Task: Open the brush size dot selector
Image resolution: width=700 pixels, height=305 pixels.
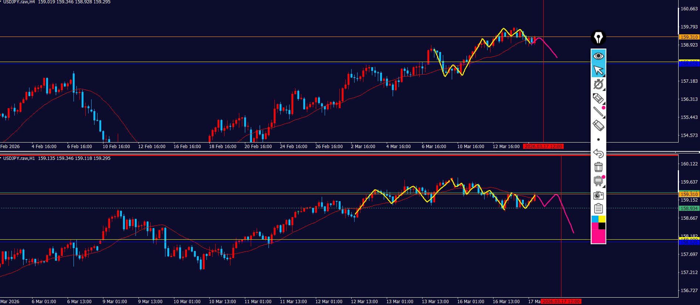Action: [x=598, y=140]
